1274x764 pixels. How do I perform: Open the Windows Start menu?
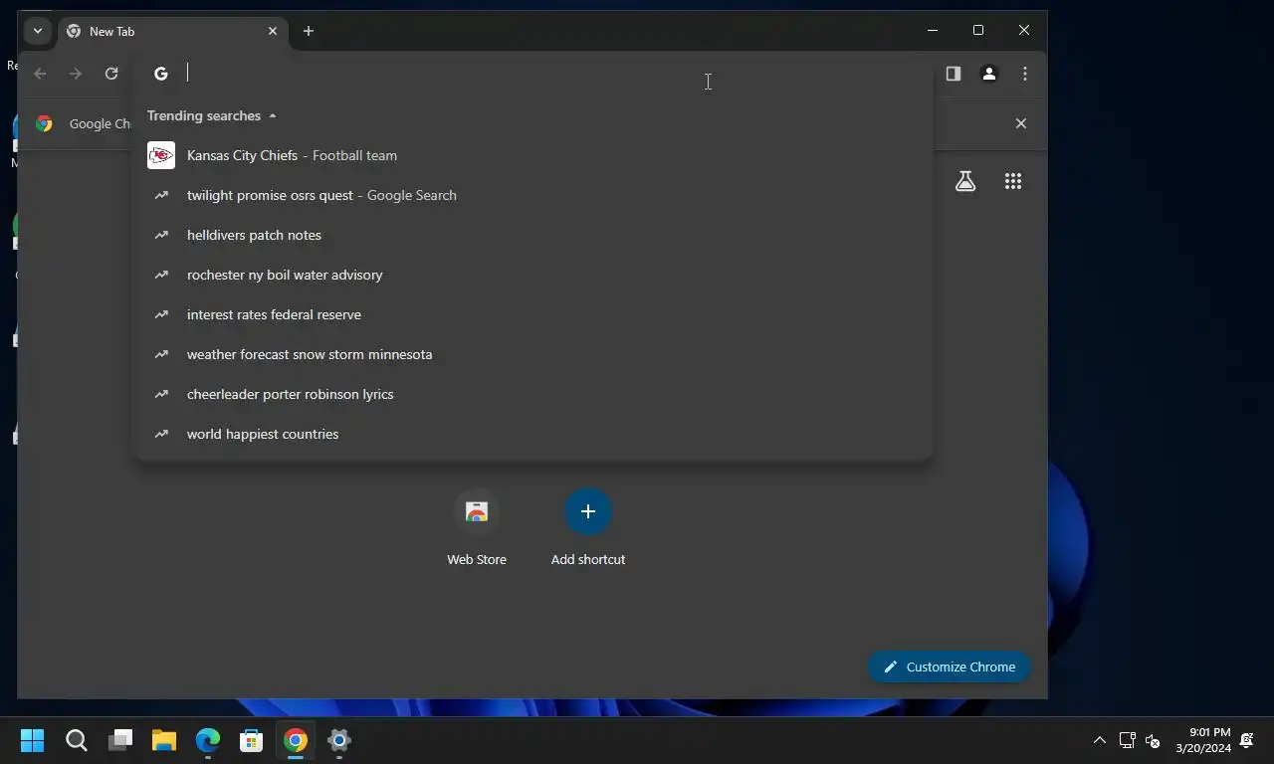point(32,740)
